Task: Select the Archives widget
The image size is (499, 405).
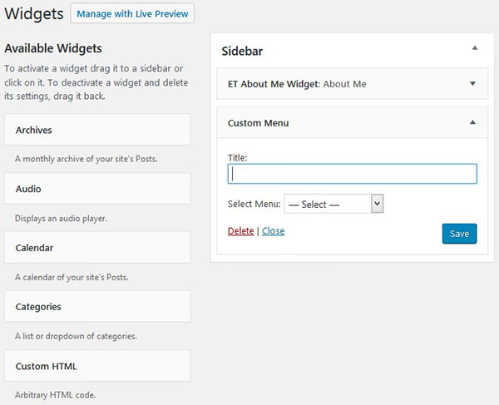Action: click(x=97, y=130)
